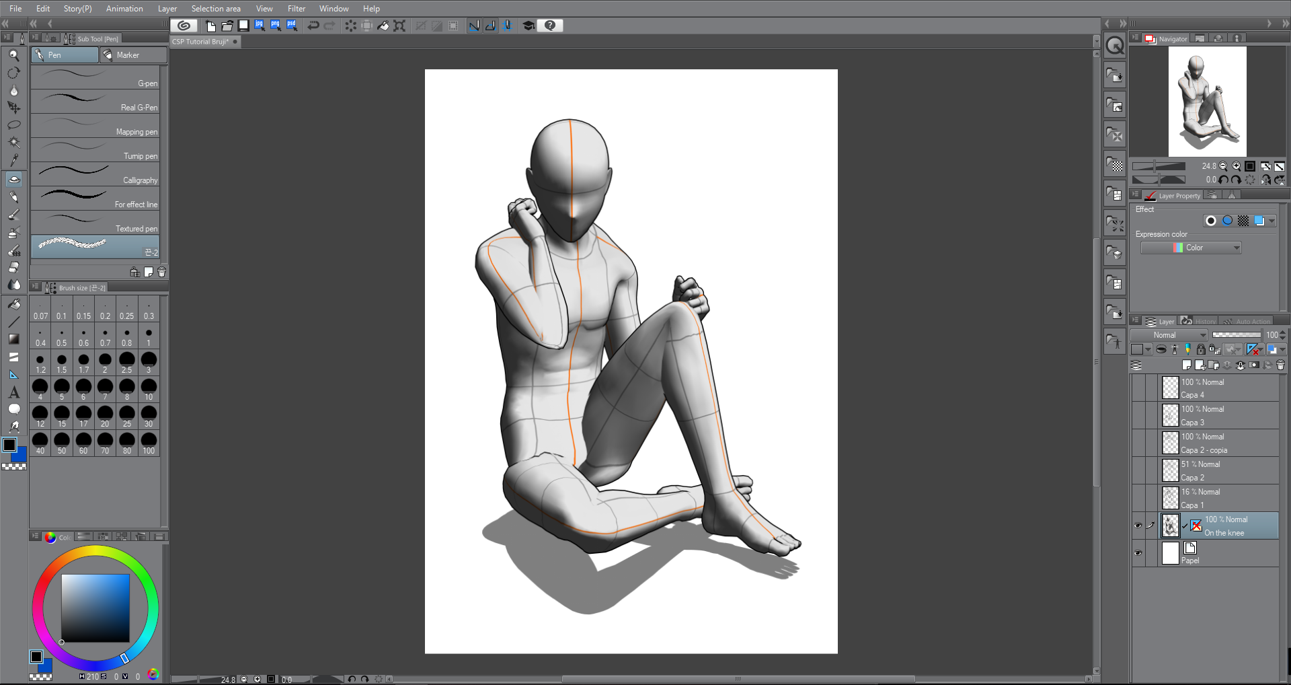
Task: Export as PNG from command bar
Action: pos(275,26)
